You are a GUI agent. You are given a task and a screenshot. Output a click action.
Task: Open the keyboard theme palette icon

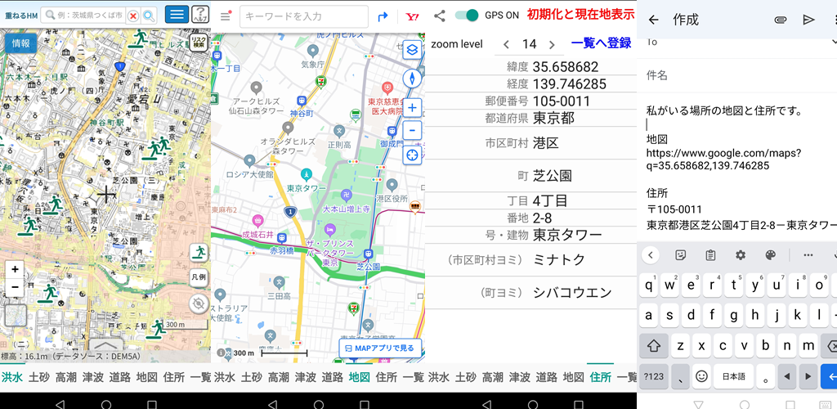770,254
